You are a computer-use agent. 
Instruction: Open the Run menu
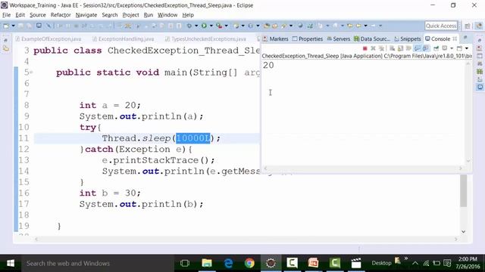(x=149, y=15)
